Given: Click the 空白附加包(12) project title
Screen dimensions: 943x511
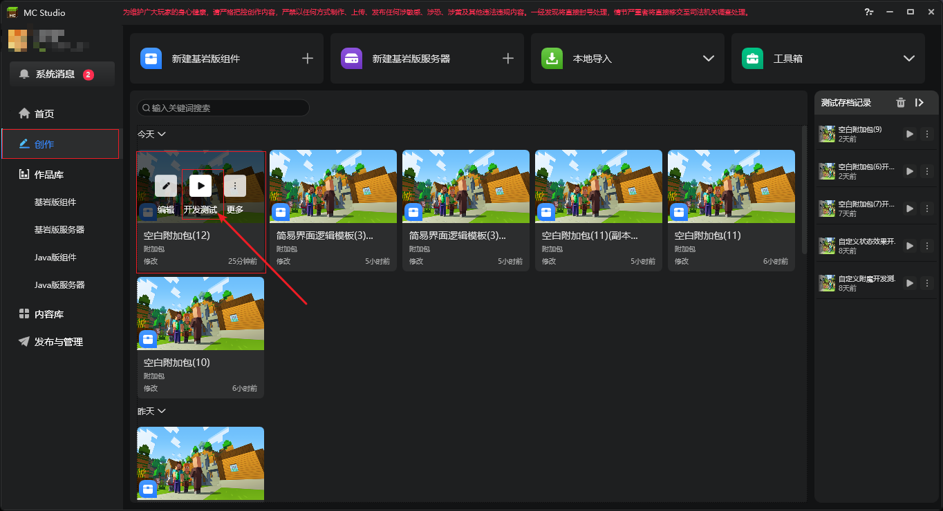Looking at the screenshot, I should point(177,235).
